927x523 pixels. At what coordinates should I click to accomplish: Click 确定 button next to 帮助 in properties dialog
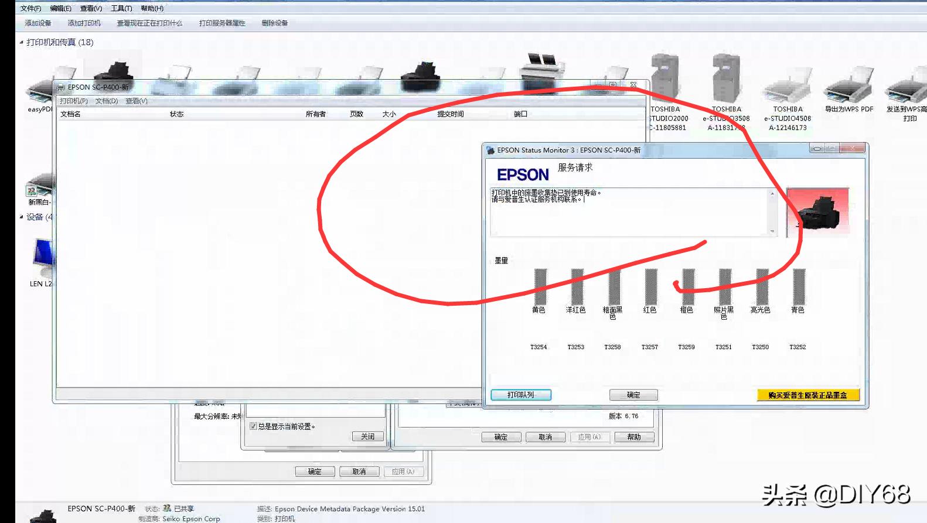501,437
